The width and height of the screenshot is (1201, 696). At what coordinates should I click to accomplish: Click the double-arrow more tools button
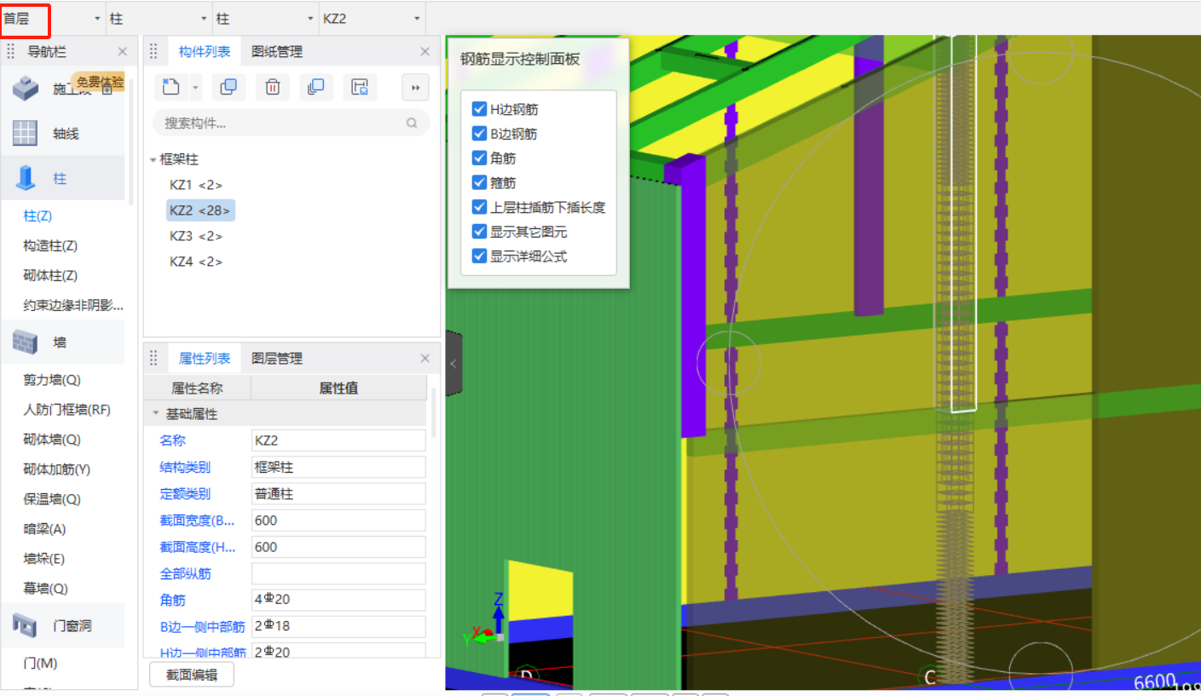[x=415, y=87]
